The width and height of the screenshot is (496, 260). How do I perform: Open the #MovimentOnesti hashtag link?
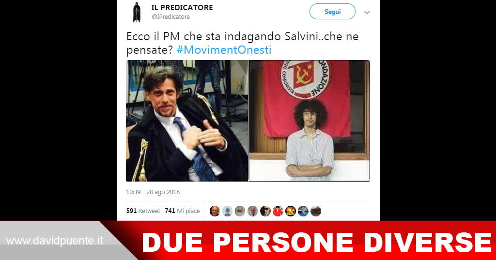click(224, 50)
